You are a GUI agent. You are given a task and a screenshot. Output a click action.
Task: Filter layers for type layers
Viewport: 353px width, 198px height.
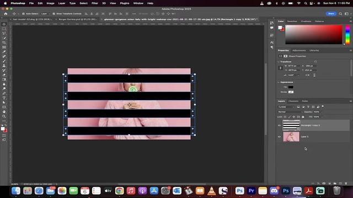click(x=308, y=107)
